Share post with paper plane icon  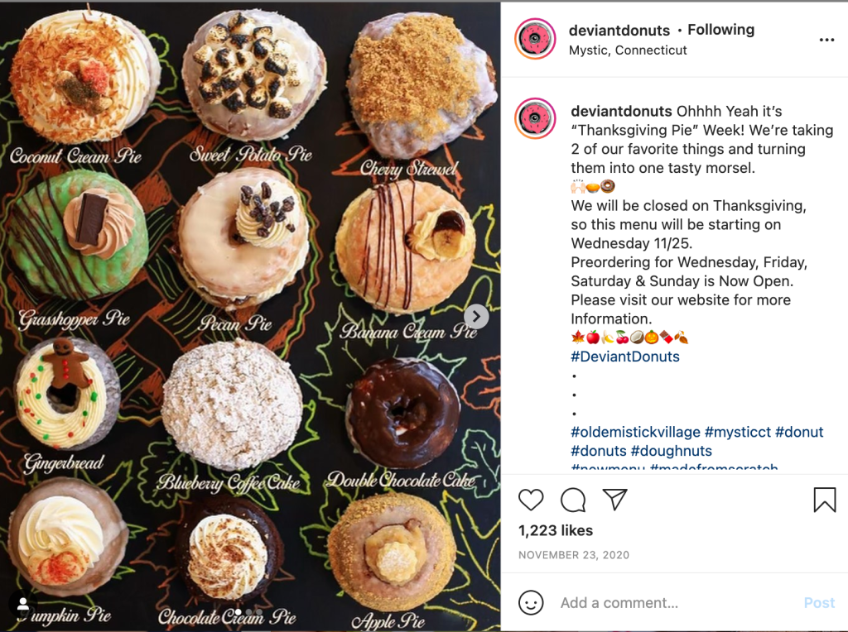click(615, 499)
